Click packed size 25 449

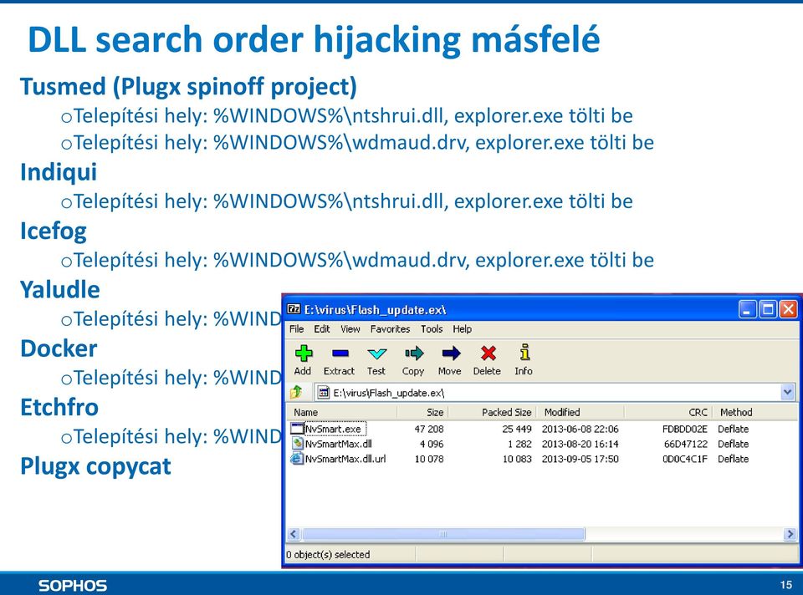[x=517, y=429]
